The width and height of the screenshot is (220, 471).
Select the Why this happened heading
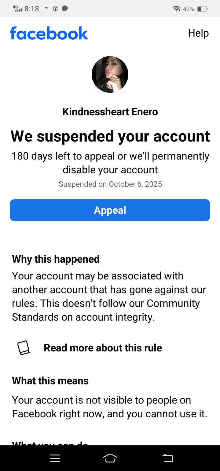click(x=56, y=259)
